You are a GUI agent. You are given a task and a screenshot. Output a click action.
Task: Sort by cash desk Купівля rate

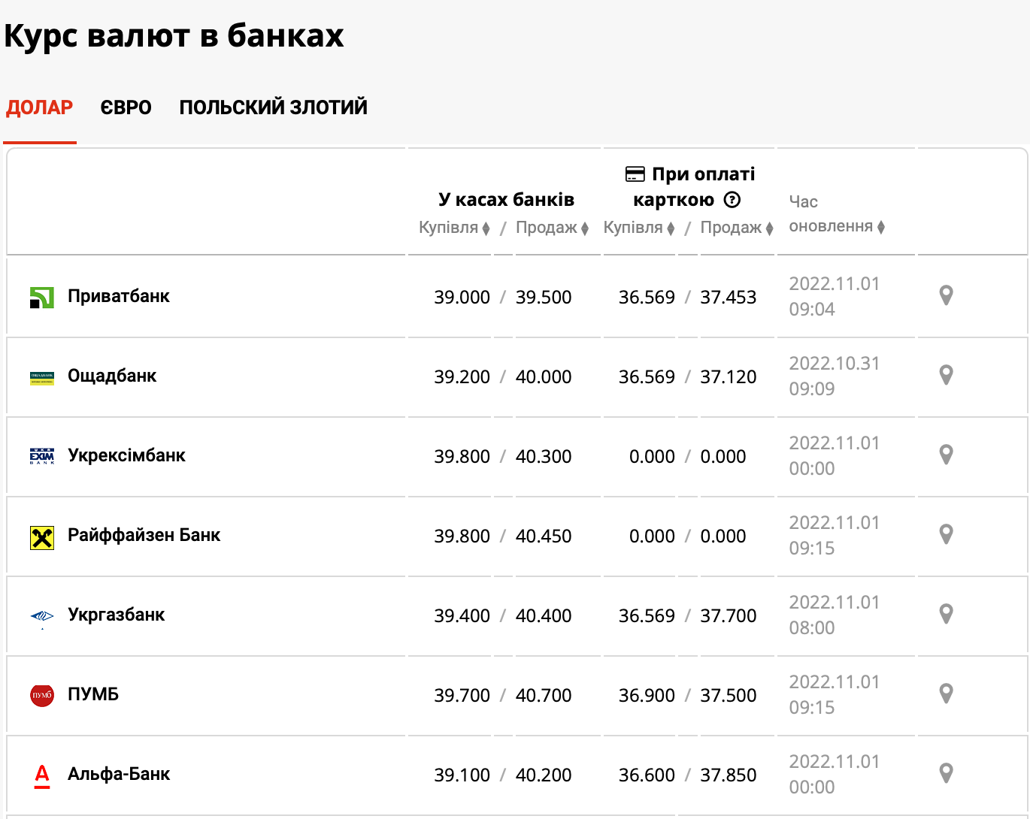[454, 228]
